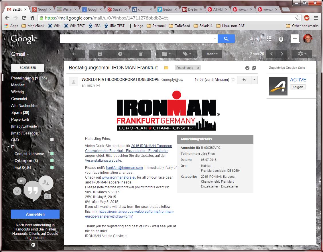Open the Labels tag dropdown
Viewport: 323px width, 252px height.
point(187,54)
